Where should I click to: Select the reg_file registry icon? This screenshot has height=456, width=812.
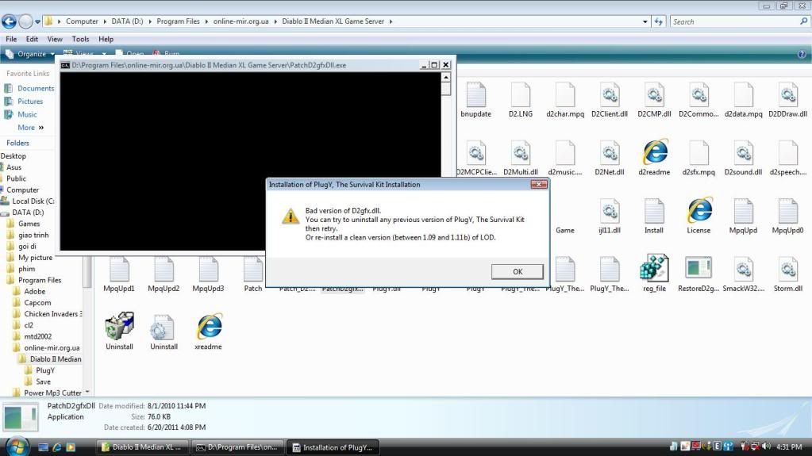click(654, 269)
